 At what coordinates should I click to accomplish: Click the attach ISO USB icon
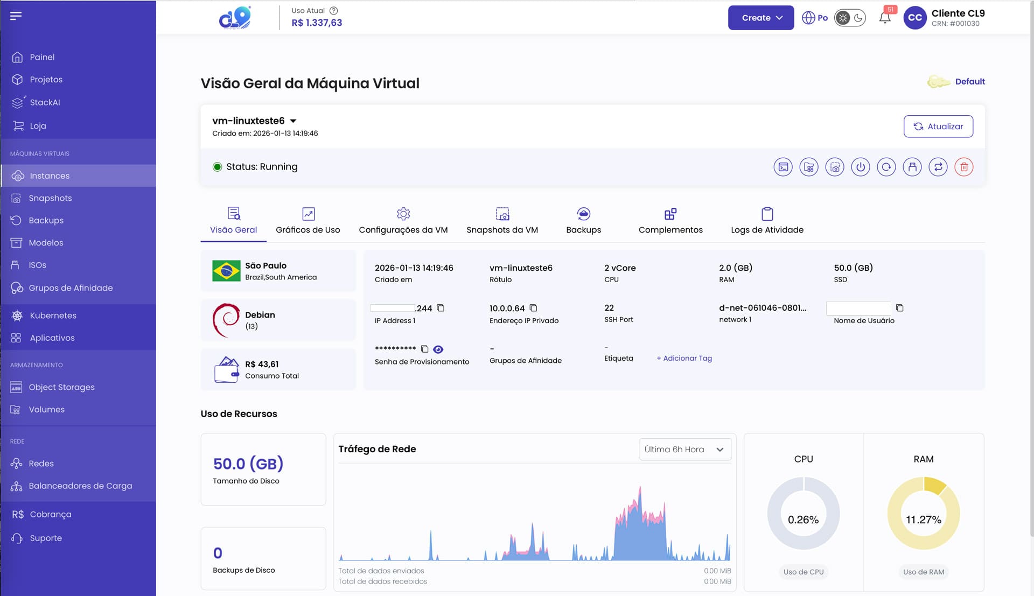[x=912, y=167]
